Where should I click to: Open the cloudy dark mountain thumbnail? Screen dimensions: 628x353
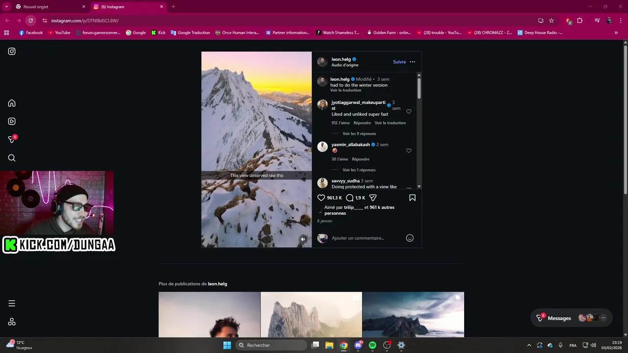click(x=413, y=315)
